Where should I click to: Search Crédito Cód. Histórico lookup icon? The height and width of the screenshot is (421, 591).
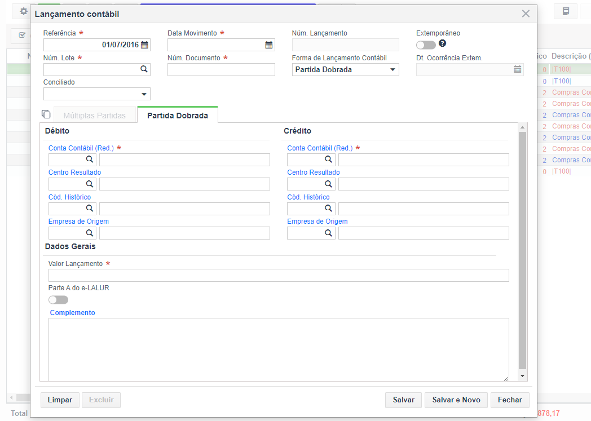[x=328, y=208]
